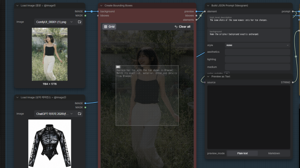Open file upload folder icon for ComfyUI_00001 image
The width and height of the screenshot is (300, 168).
click(80, 22)
